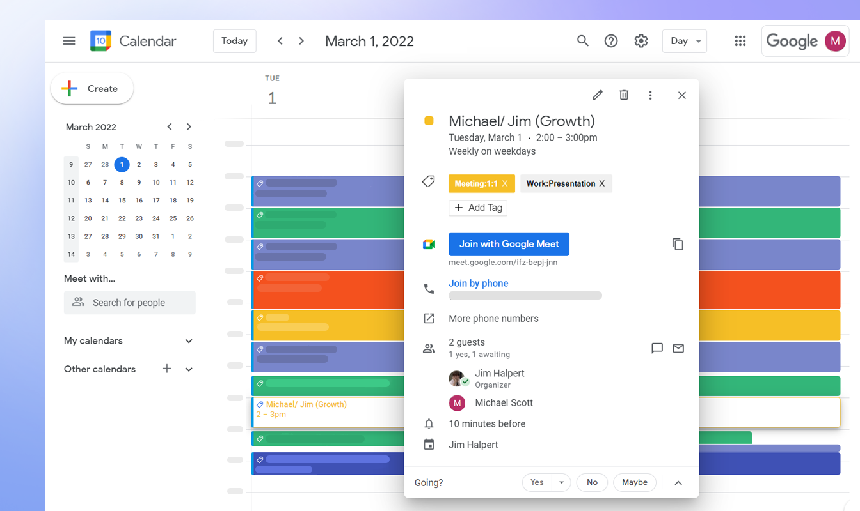The width and height of the screenshot is (860, 511).
Task: Open the main hamburger menu
Action: pos(69,41)
